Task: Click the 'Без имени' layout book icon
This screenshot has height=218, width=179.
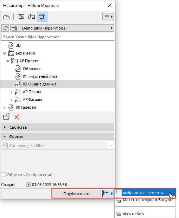Action: point(11,53)
